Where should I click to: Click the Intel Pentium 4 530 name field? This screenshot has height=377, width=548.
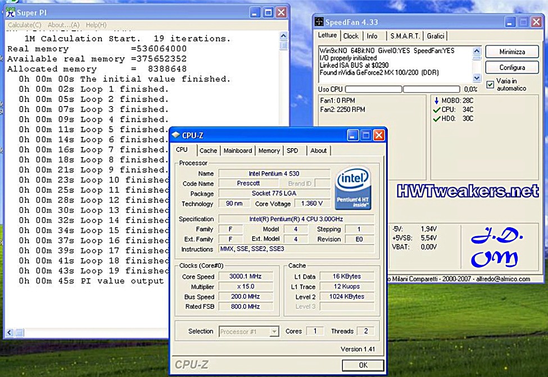274,174
